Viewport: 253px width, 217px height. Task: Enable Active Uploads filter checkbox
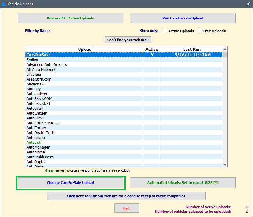[x=165, y=31]
